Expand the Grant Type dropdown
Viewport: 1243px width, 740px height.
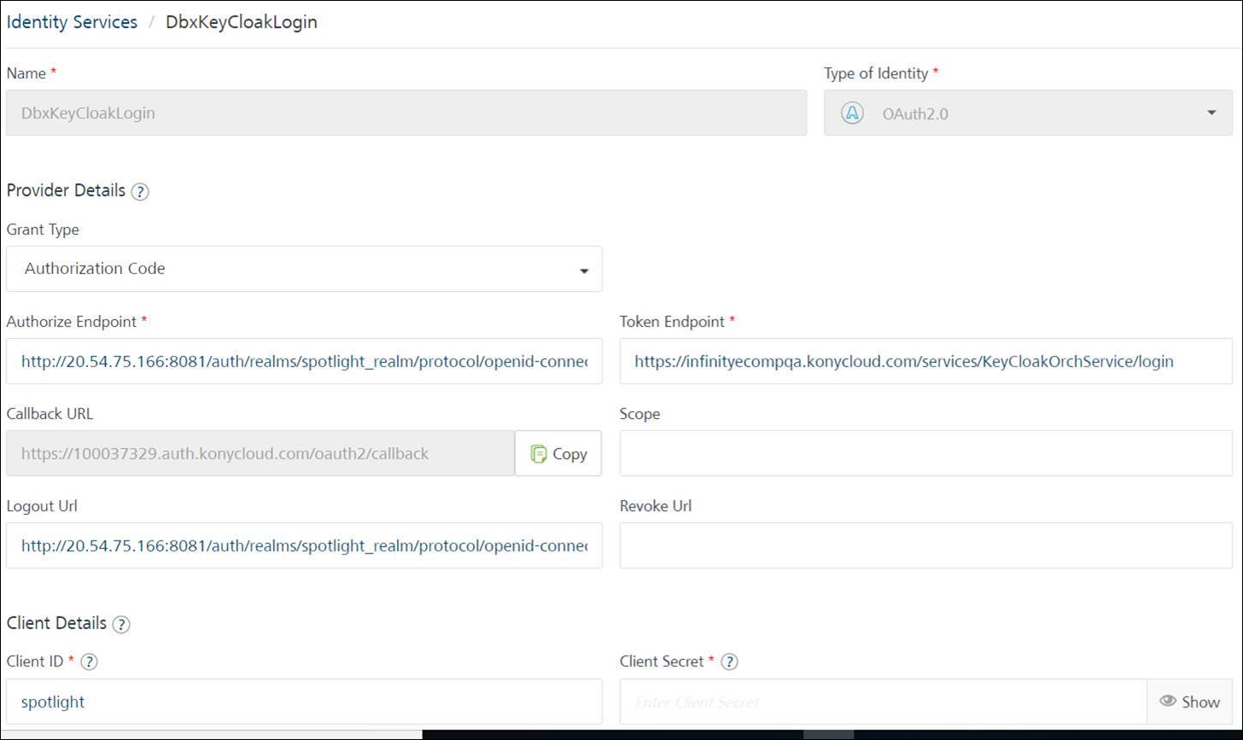pos(304,269)
